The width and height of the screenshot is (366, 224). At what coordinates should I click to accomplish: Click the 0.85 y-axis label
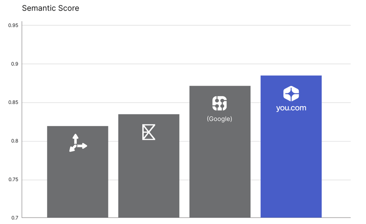[x=13, y=103]
